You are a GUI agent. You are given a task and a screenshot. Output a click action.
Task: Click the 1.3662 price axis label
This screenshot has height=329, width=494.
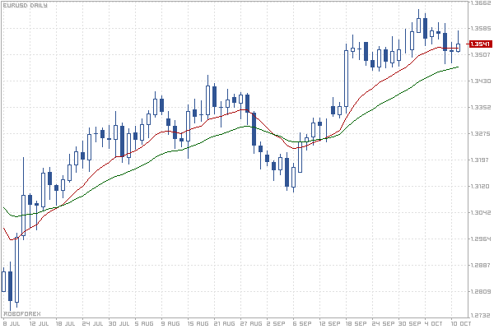point(481,2)
